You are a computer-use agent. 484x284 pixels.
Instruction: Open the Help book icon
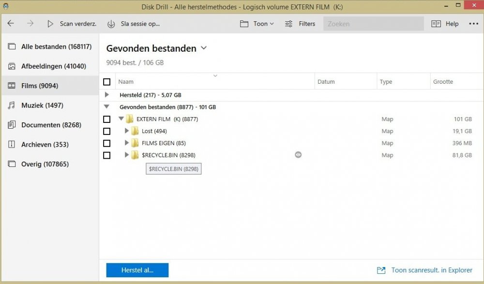[x=436, y=24]
